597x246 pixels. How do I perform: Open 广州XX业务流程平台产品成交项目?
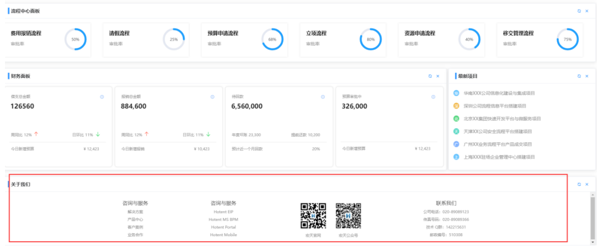498,144
